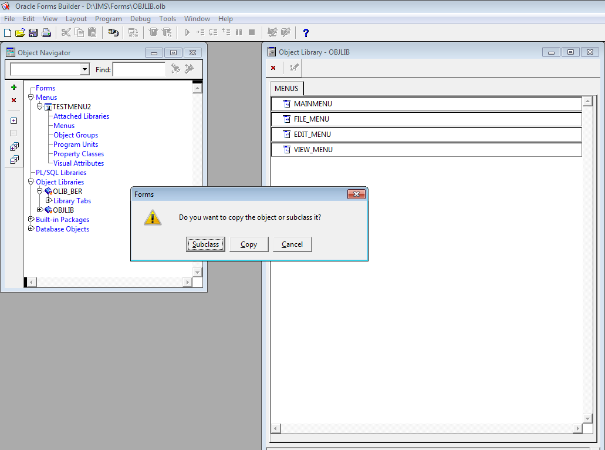Collapse the TESTMENU2 node
The height and width of the screenshot is (450, 605).
point(39,106)
